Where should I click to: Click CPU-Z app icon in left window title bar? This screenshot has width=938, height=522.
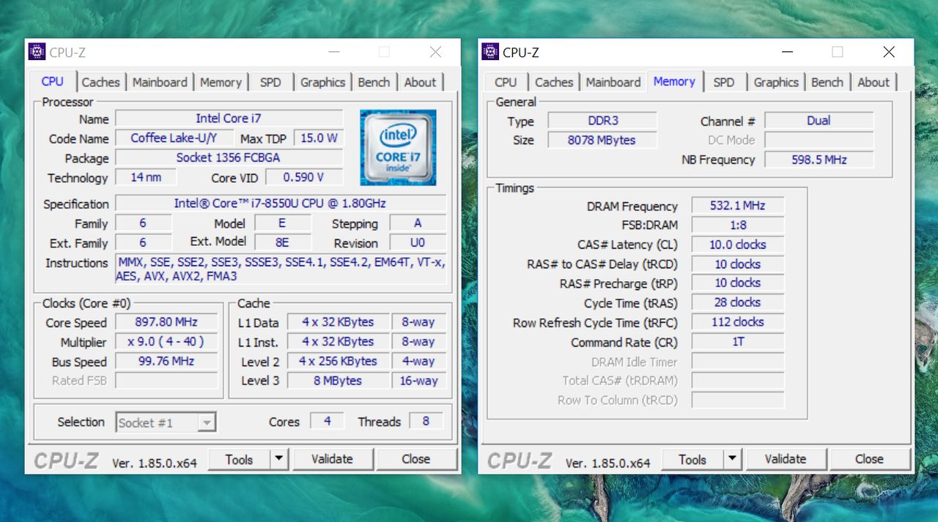tap(37, 52)
